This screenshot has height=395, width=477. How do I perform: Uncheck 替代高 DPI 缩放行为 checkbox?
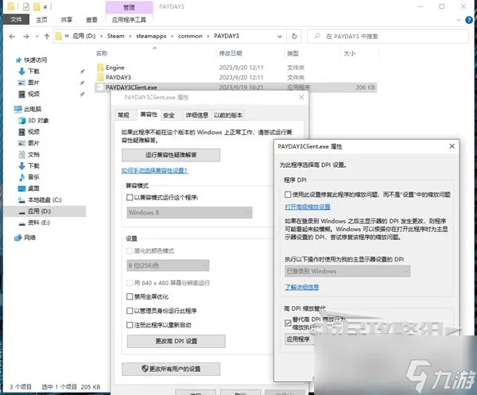click(288, 323)
